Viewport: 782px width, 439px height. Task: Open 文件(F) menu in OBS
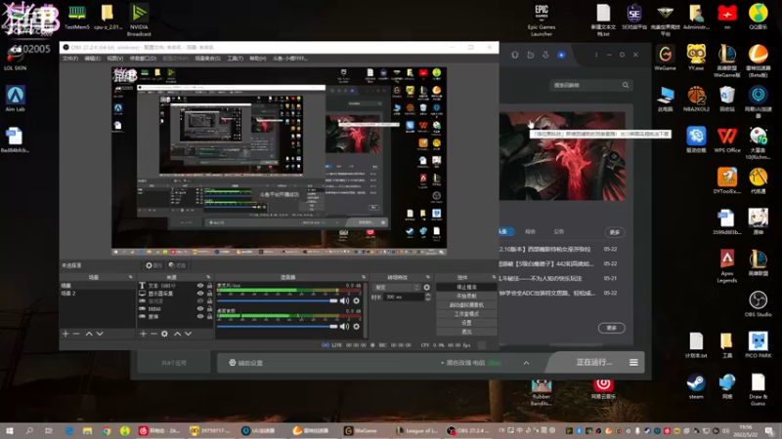coord(70,59)
